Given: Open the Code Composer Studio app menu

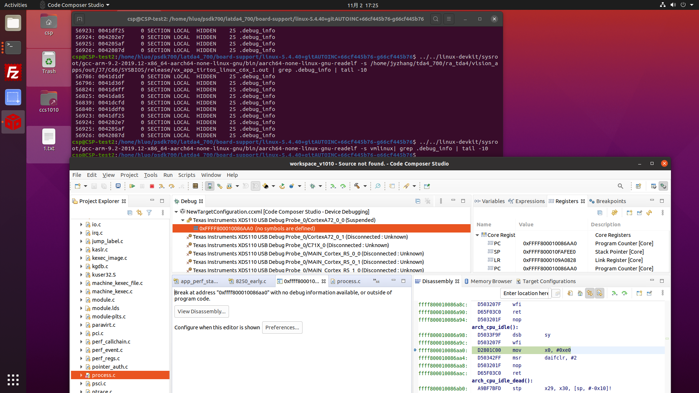Looking at the screenshot, I should (x=75, y=5).
